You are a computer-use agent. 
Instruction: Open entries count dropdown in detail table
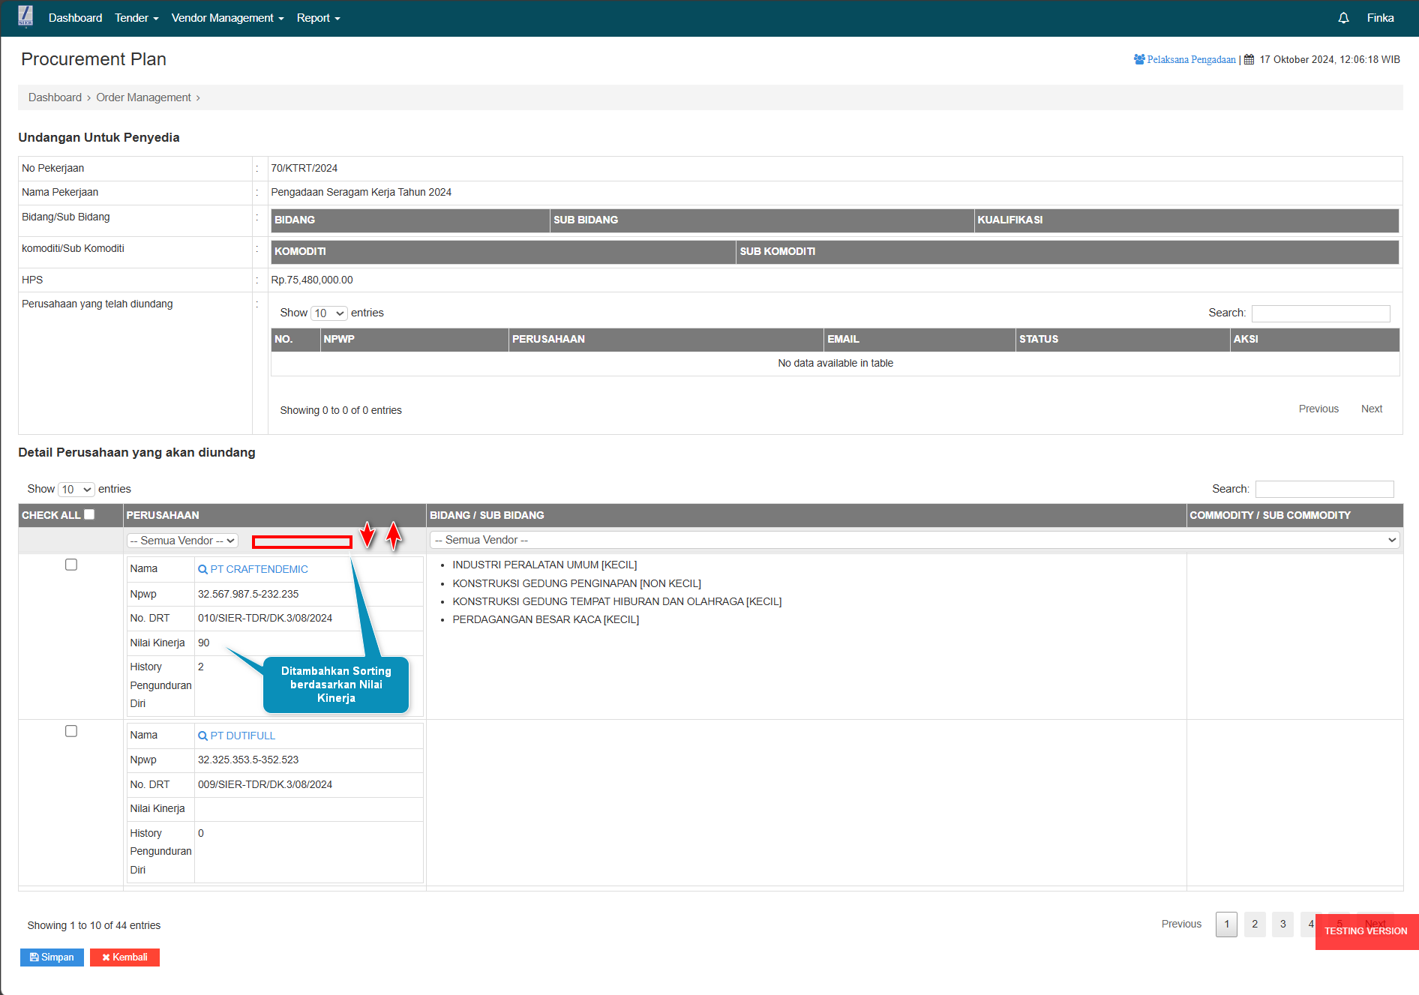(x=76, y=490)
